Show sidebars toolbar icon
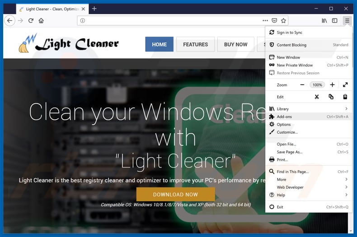This screenshot has width=357, height=237. click(x=335, y=21)
